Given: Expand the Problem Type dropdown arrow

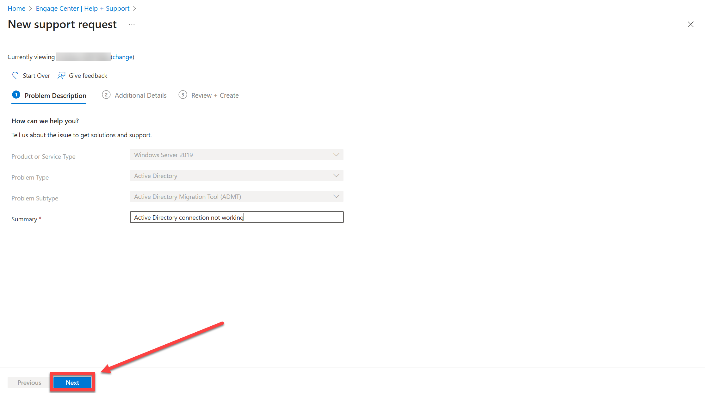Looking at the screenshot, I should pos(336,176).
